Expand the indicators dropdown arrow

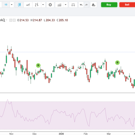66,5
